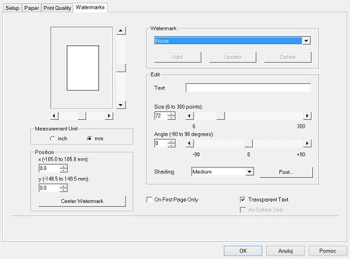This screenshot has width=350, height=259.
Task: Switch to the Setup tab
Action: click(13, 8)
